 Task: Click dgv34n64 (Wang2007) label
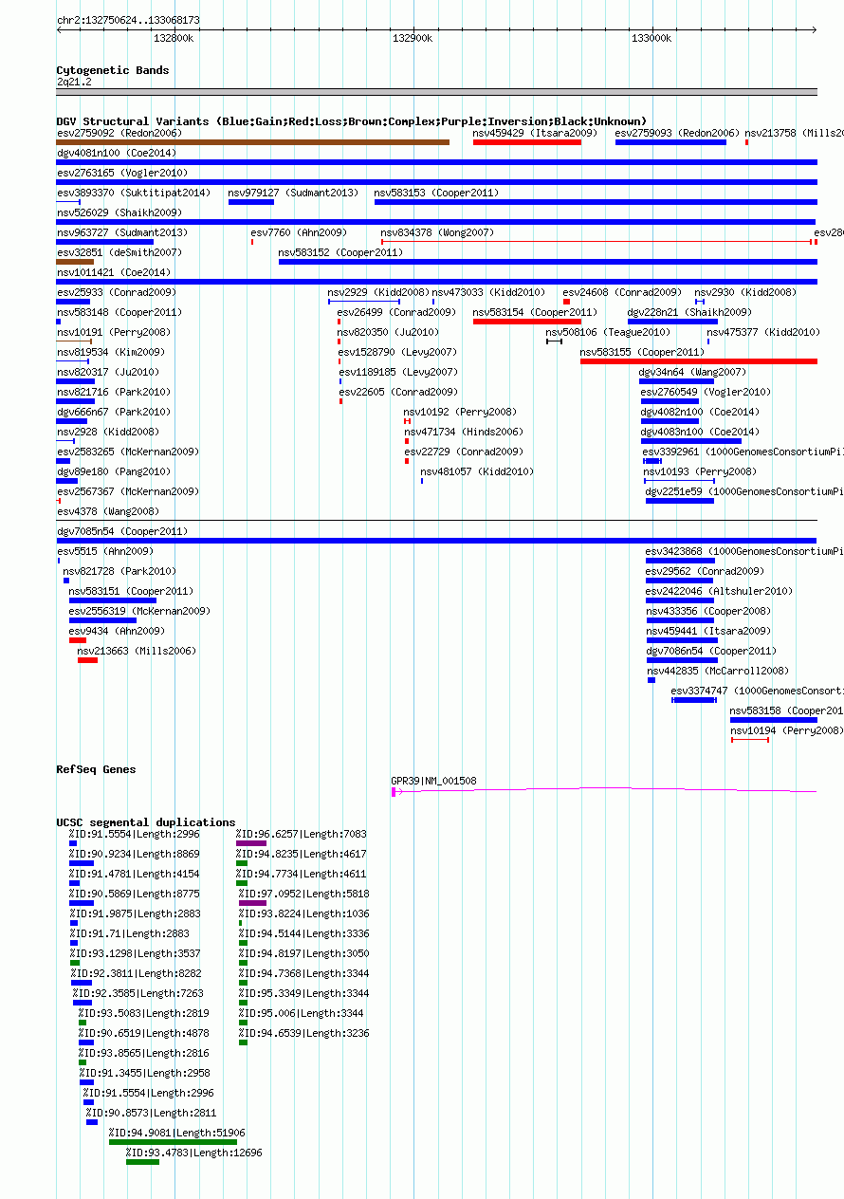click(692, 372)
